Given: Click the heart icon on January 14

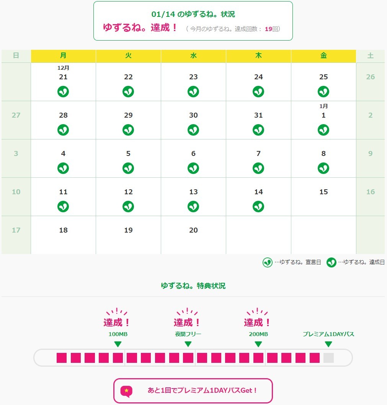Looking at the screenshot, I should 258,207.
